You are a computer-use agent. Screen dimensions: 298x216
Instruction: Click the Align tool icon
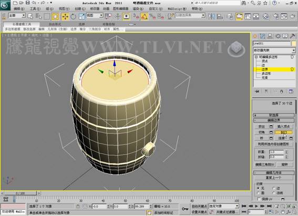pyautogui.click(x=220, y=16)
